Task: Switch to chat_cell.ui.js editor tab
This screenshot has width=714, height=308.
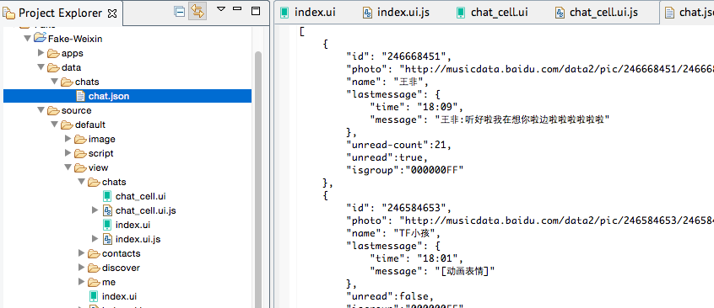Action: point(597,13)
